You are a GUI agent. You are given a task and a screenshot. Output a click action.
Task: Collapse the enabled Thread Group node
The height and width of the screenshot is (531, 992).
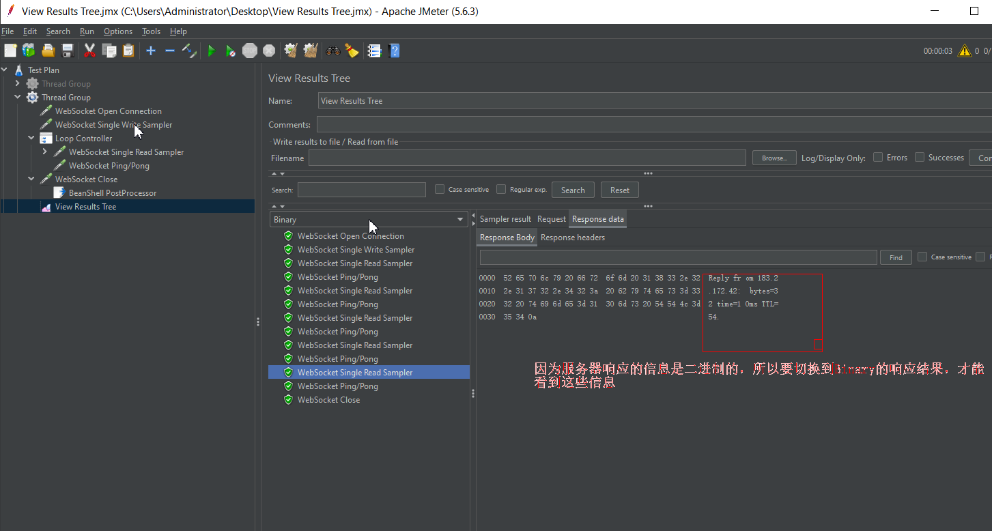18,97
